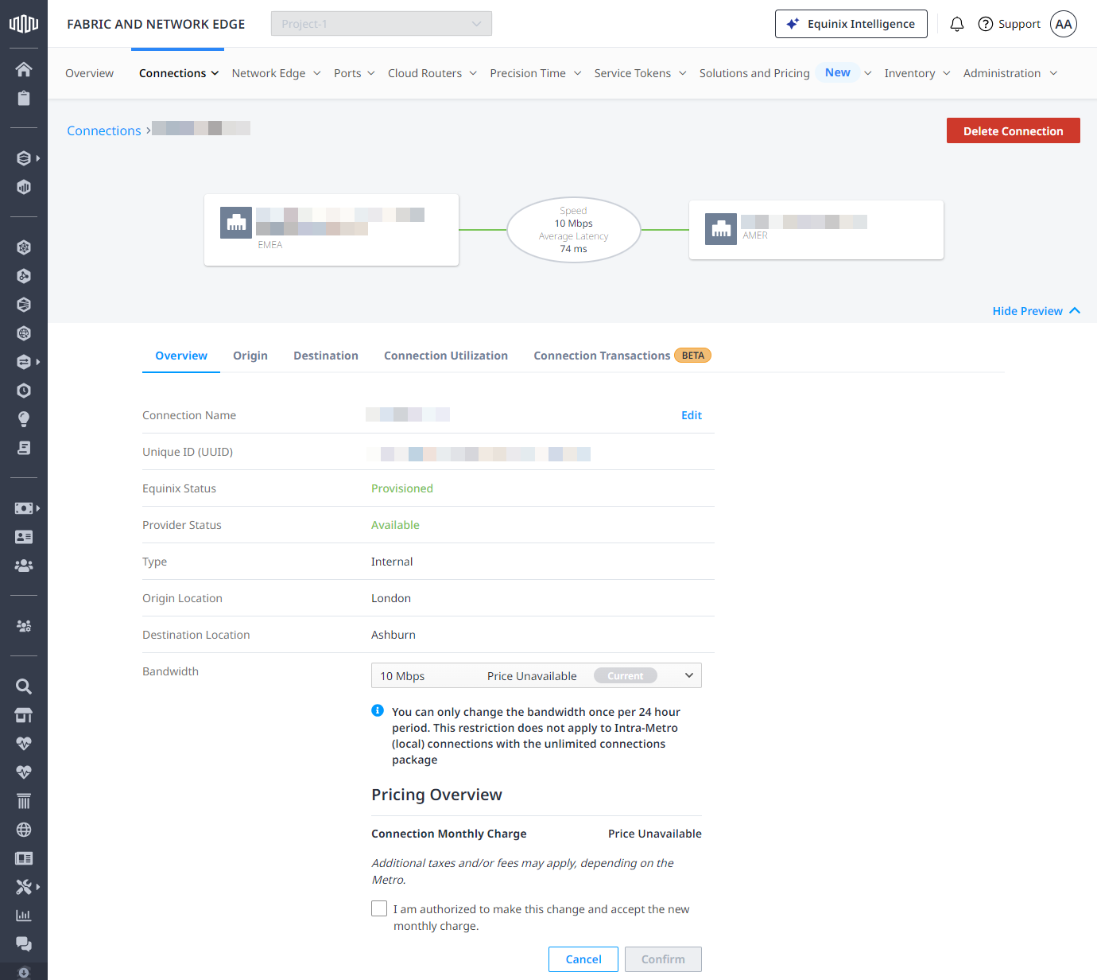This screenshot has width=1097, height=980.
Task: Click the Delete Connection button
Action: pos(1014,130)
